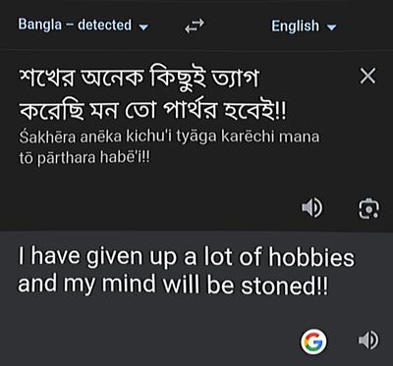
Task: Tap 'and my mind will be' text
Action: point(126,284)
